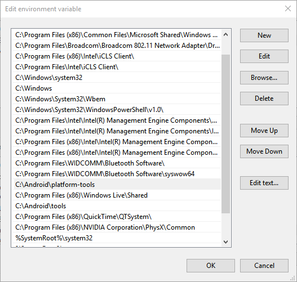
Task: Select the Bluetooth Software\syswow64 entry
Action: coord(117,174)
